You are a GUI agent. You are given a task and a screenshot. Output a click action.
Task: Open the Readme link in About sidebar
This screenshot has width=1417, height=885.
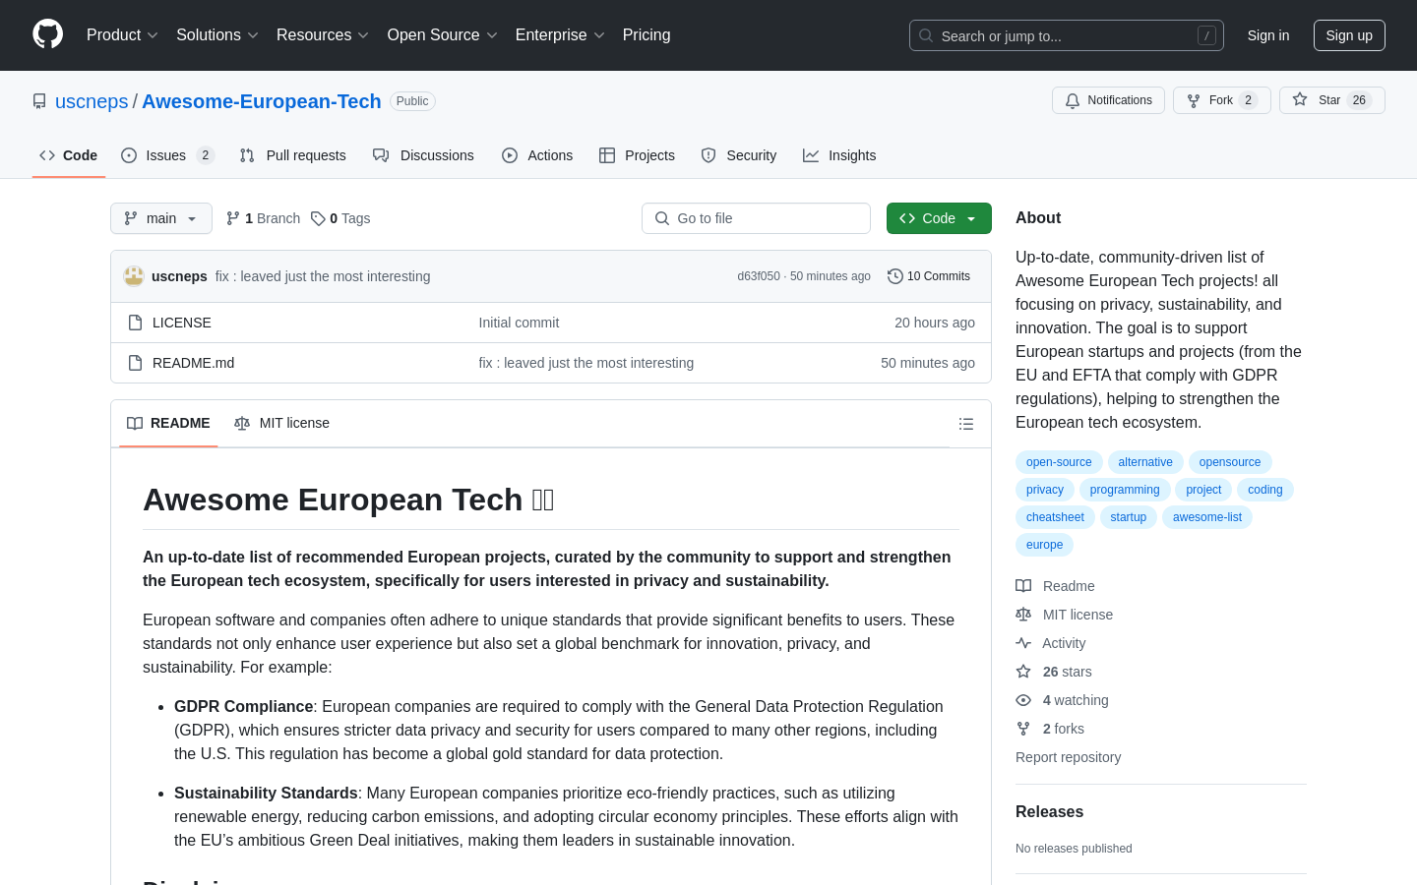[1055, 586]
